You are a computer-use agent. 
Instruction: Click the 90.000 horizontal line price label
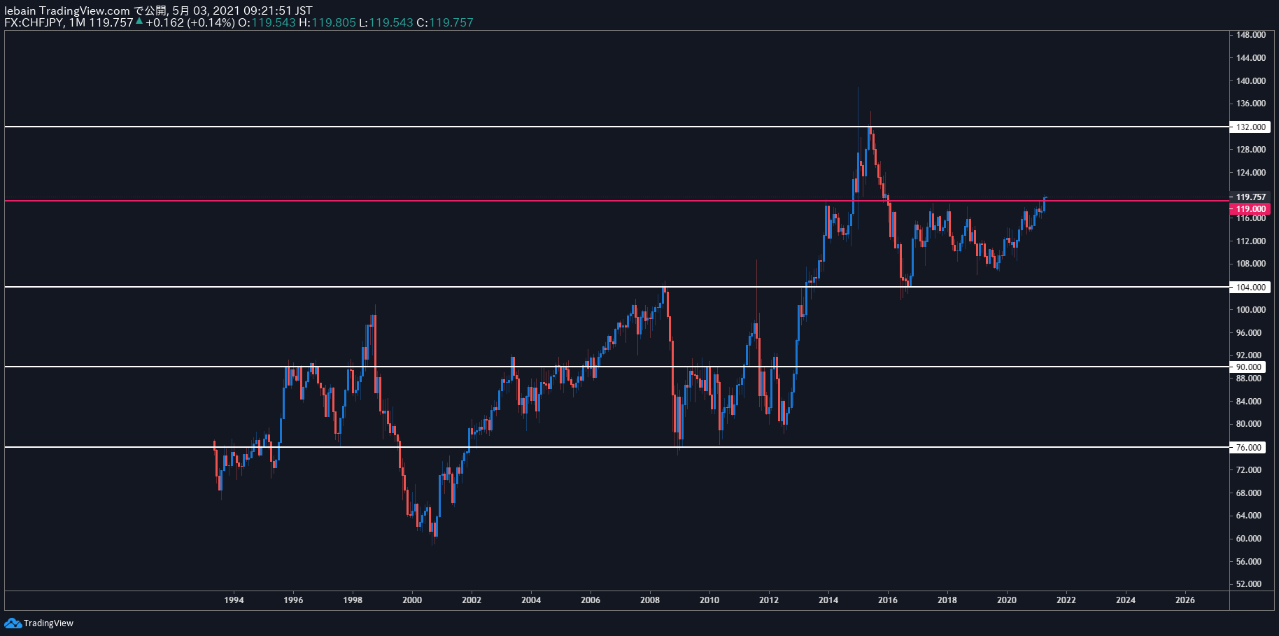point(1249,367)
